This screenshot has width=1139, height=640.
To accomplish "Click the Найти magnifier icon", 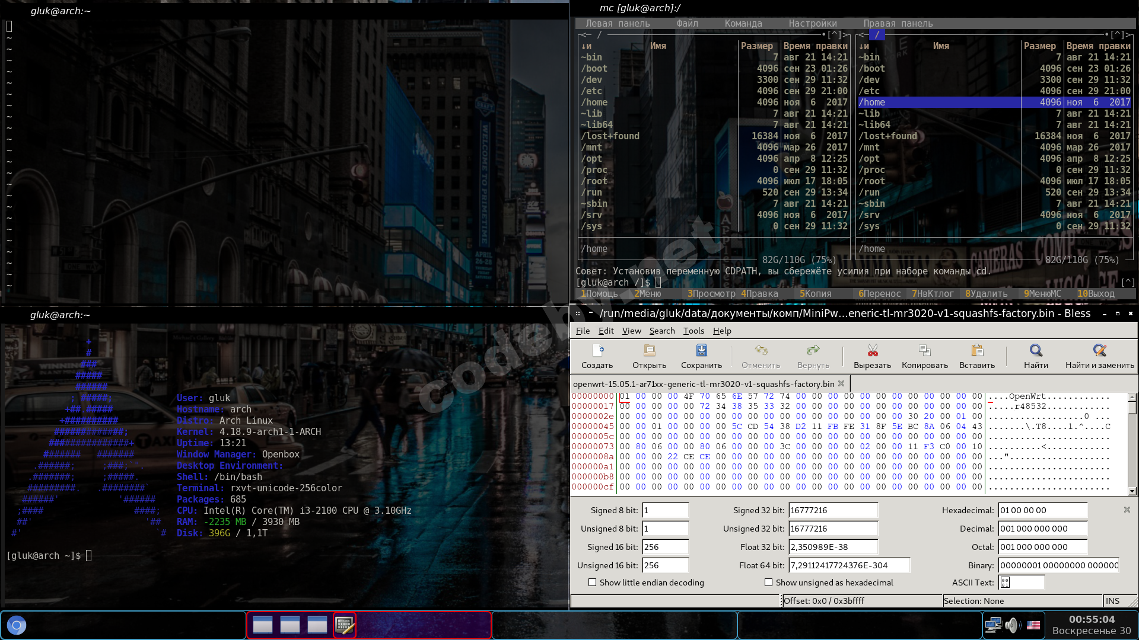I will 1036,351.
